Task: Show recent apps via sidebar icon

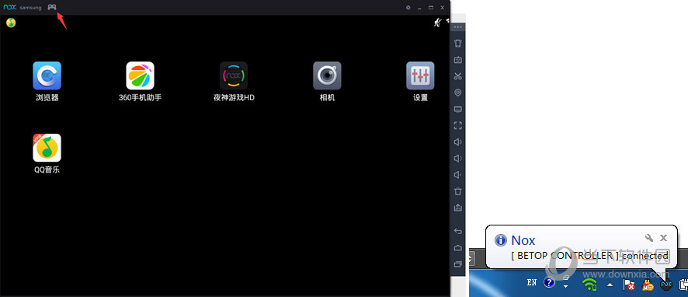Action: click(x=457, y=264)
